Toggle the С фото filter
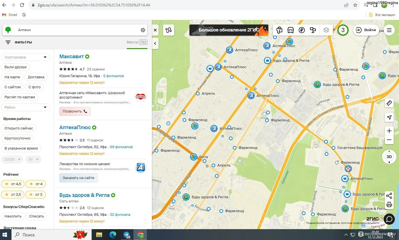Viewport: 399px width, 240px height. (x=35, y=87)
